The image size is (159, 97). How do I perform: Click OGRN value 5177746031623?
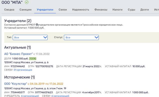(x=44, y=92)
